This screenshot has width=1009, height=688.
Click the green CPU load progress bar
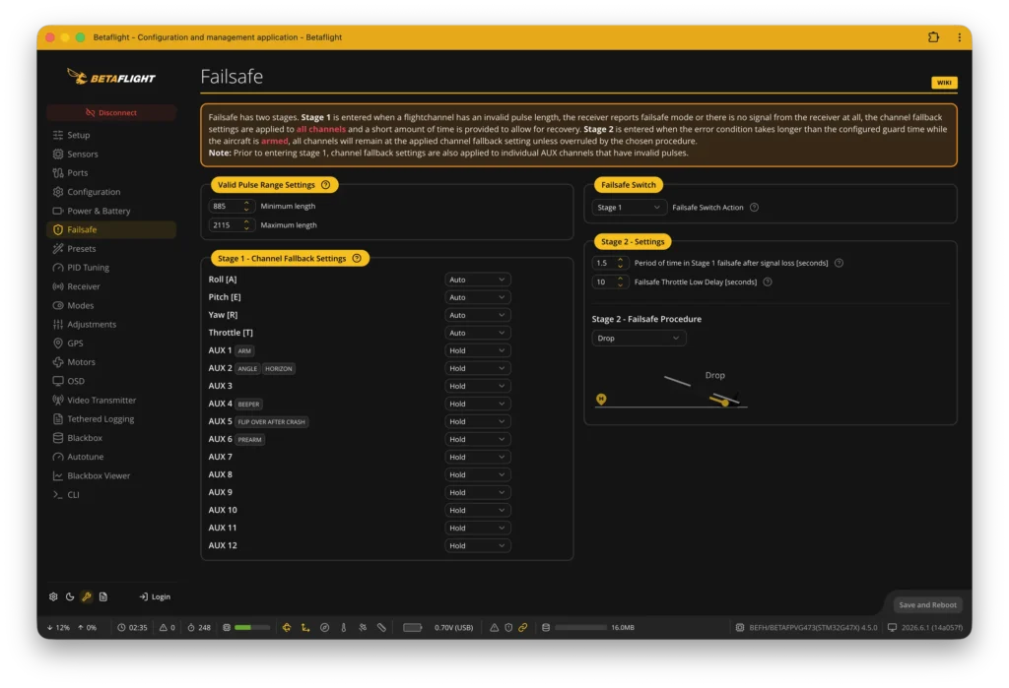(251, 628)
